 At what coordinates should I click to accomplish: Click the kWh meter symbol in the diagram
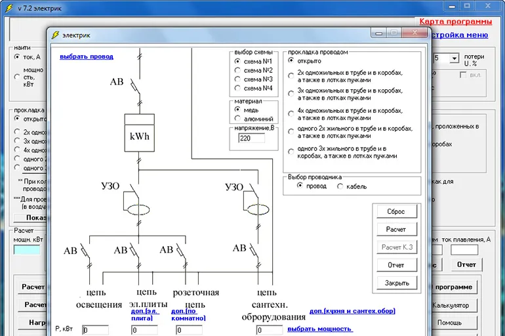tap(140, 133)
